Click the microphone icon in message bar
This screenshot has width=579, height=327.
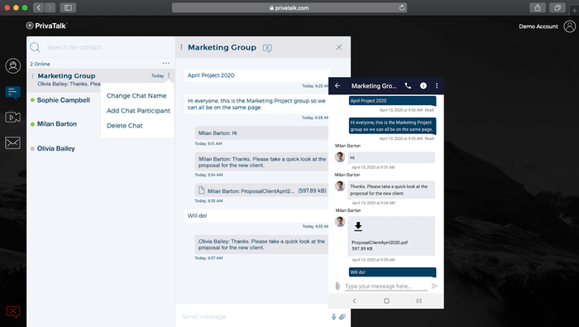[333, 317]
